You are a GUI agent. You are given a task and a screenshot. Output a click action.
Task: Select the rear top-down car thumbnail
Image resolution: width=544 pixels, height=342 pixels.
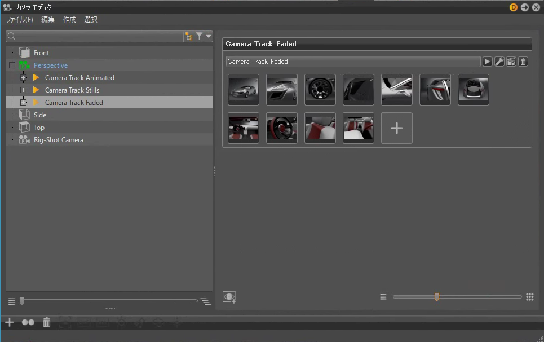coord(473,90)
